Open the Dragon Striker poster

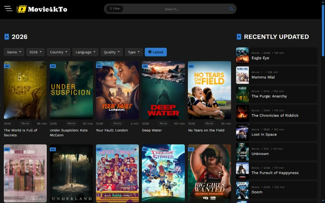tap(163, 173)
